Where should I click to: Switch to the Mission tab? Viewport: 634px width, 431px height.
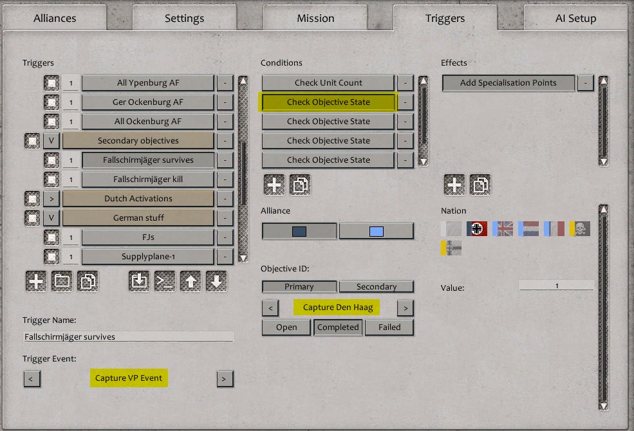tap(315, 18)
